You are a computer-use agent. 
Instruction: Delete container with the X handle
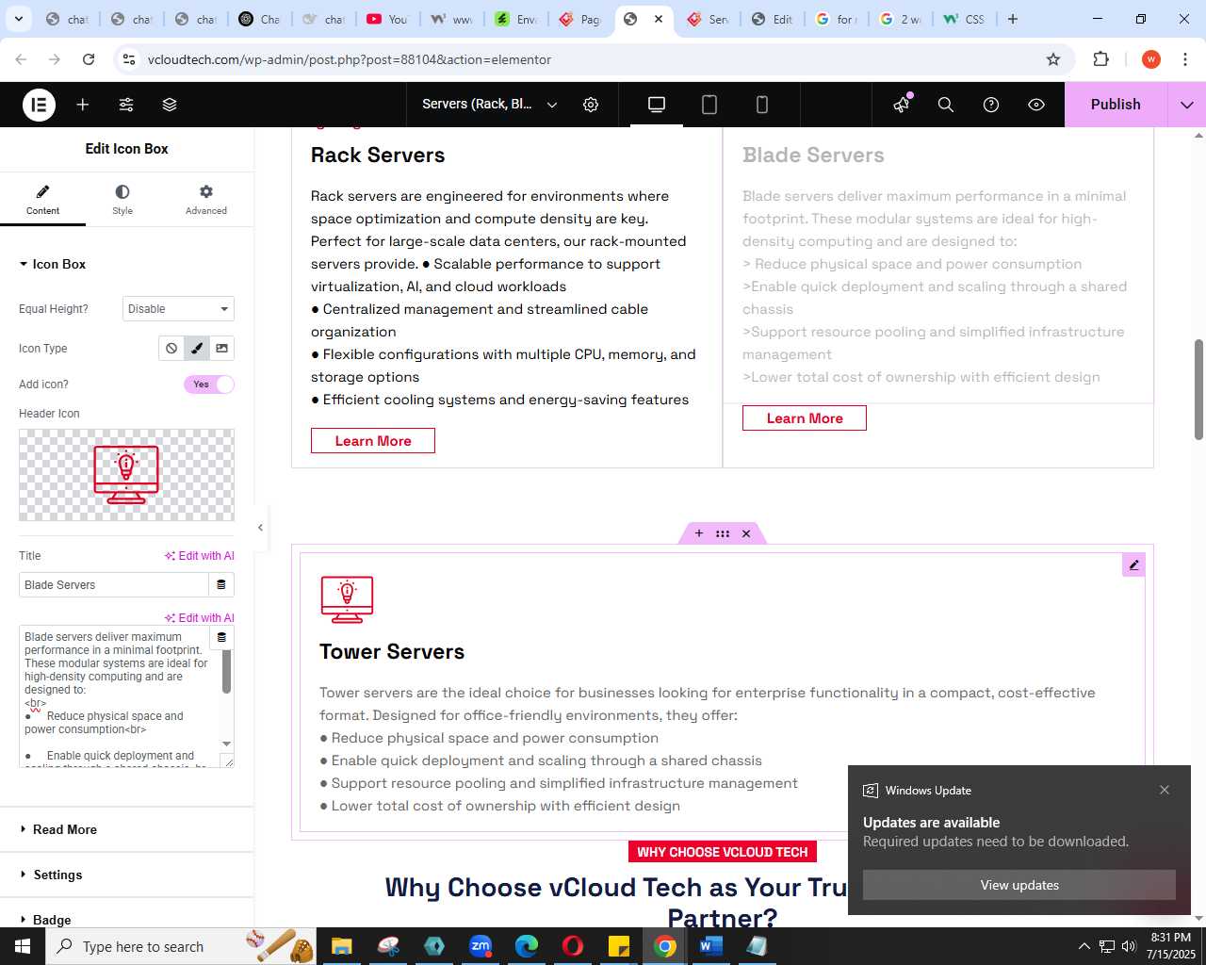[746, 533]
